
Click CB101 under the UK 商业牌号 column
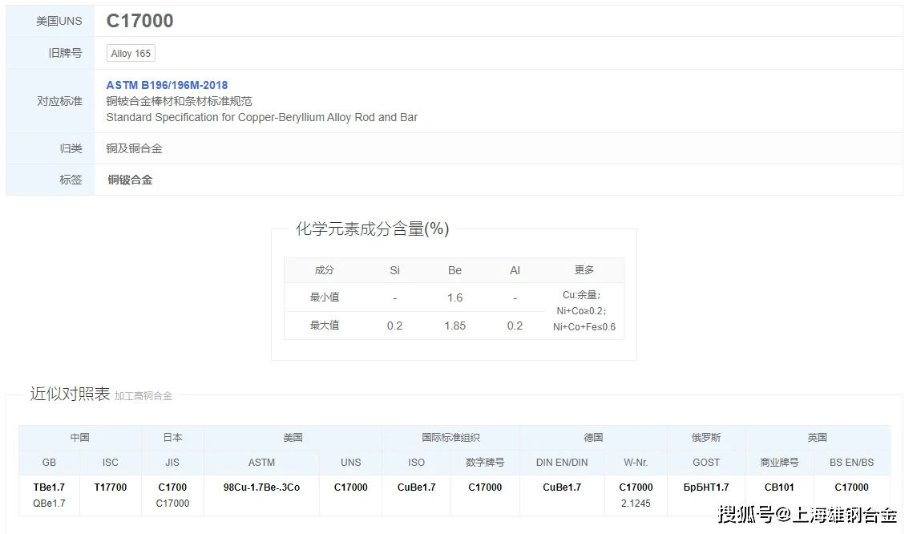(779, 487)
